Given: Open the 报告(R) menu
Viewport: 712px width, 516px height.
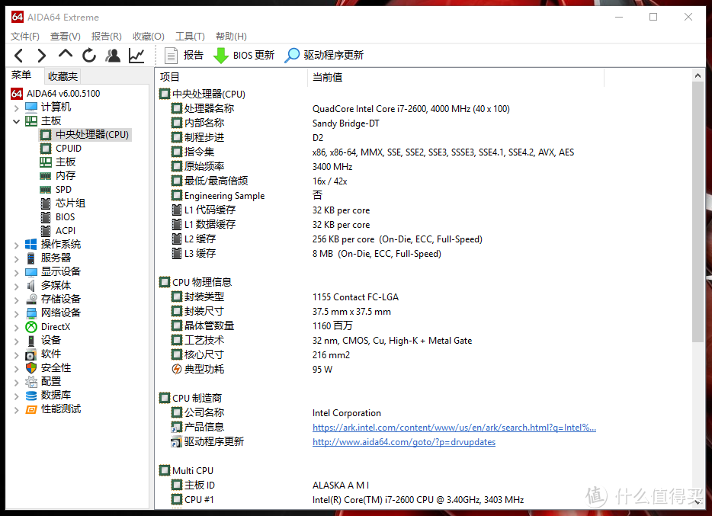Looking at the screenshot, I should tap(106, 37).
